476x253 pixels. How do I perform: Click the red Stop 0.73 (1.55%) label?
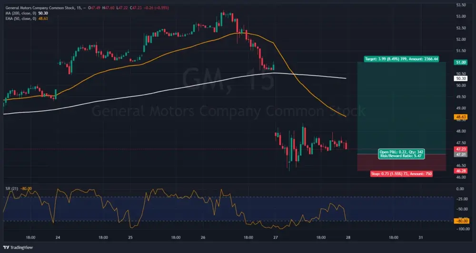point(401,174)
